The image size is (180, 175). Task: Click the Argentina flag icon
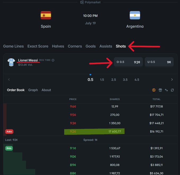tap(135, 15)
